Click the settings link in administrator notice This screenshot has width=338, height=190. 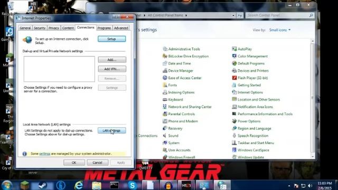(x=44, y=154)
